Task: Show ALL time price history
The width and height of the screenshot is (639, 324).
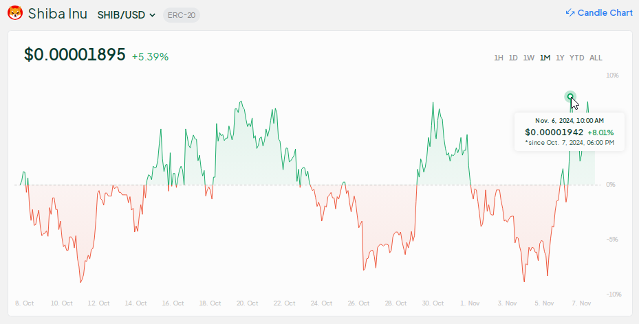Action: (x=596, y=58)
